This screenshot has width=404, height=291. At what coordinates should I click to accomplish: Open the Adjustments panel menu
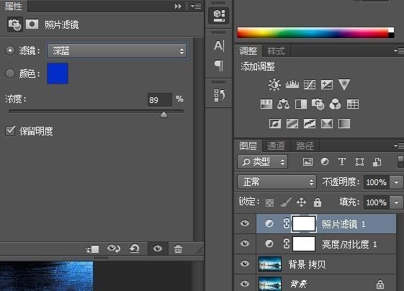399,50
